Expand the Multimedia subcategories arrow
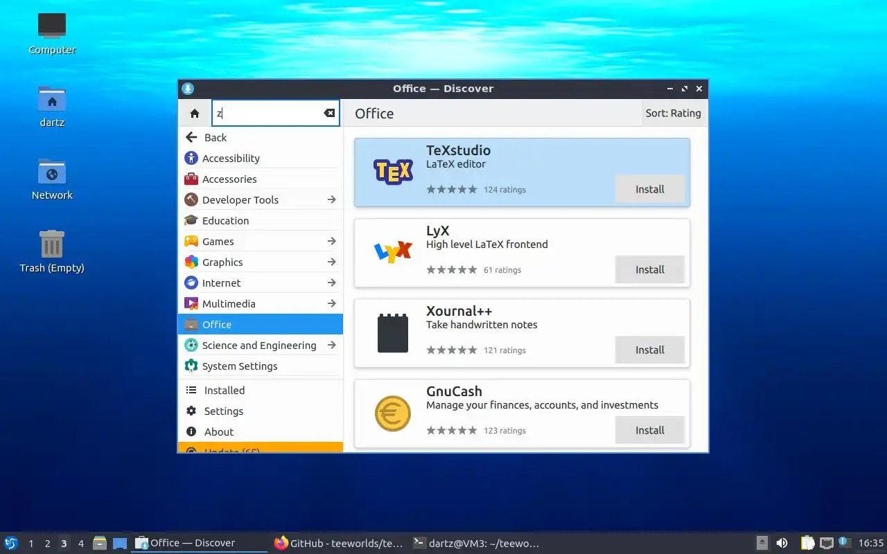Viewport: 887px width, 554px height. coord(332,303)
